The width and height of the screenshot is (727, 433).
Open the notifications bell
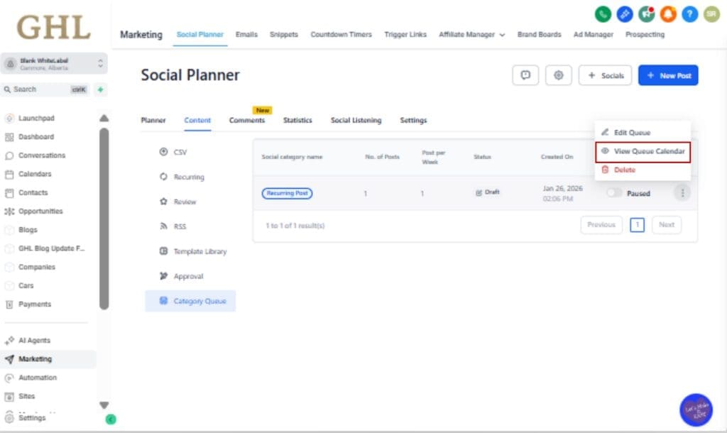668,13
